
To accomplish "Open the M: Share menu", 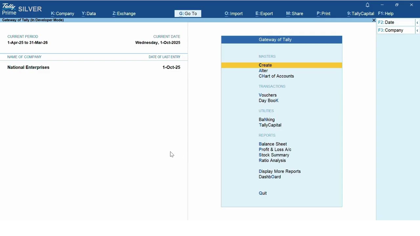I will (294, 13).
